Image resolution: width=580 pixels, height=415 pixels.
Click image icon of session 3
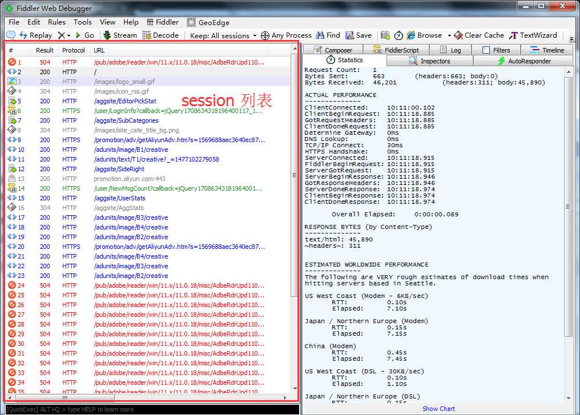click(x=12, y=82)
